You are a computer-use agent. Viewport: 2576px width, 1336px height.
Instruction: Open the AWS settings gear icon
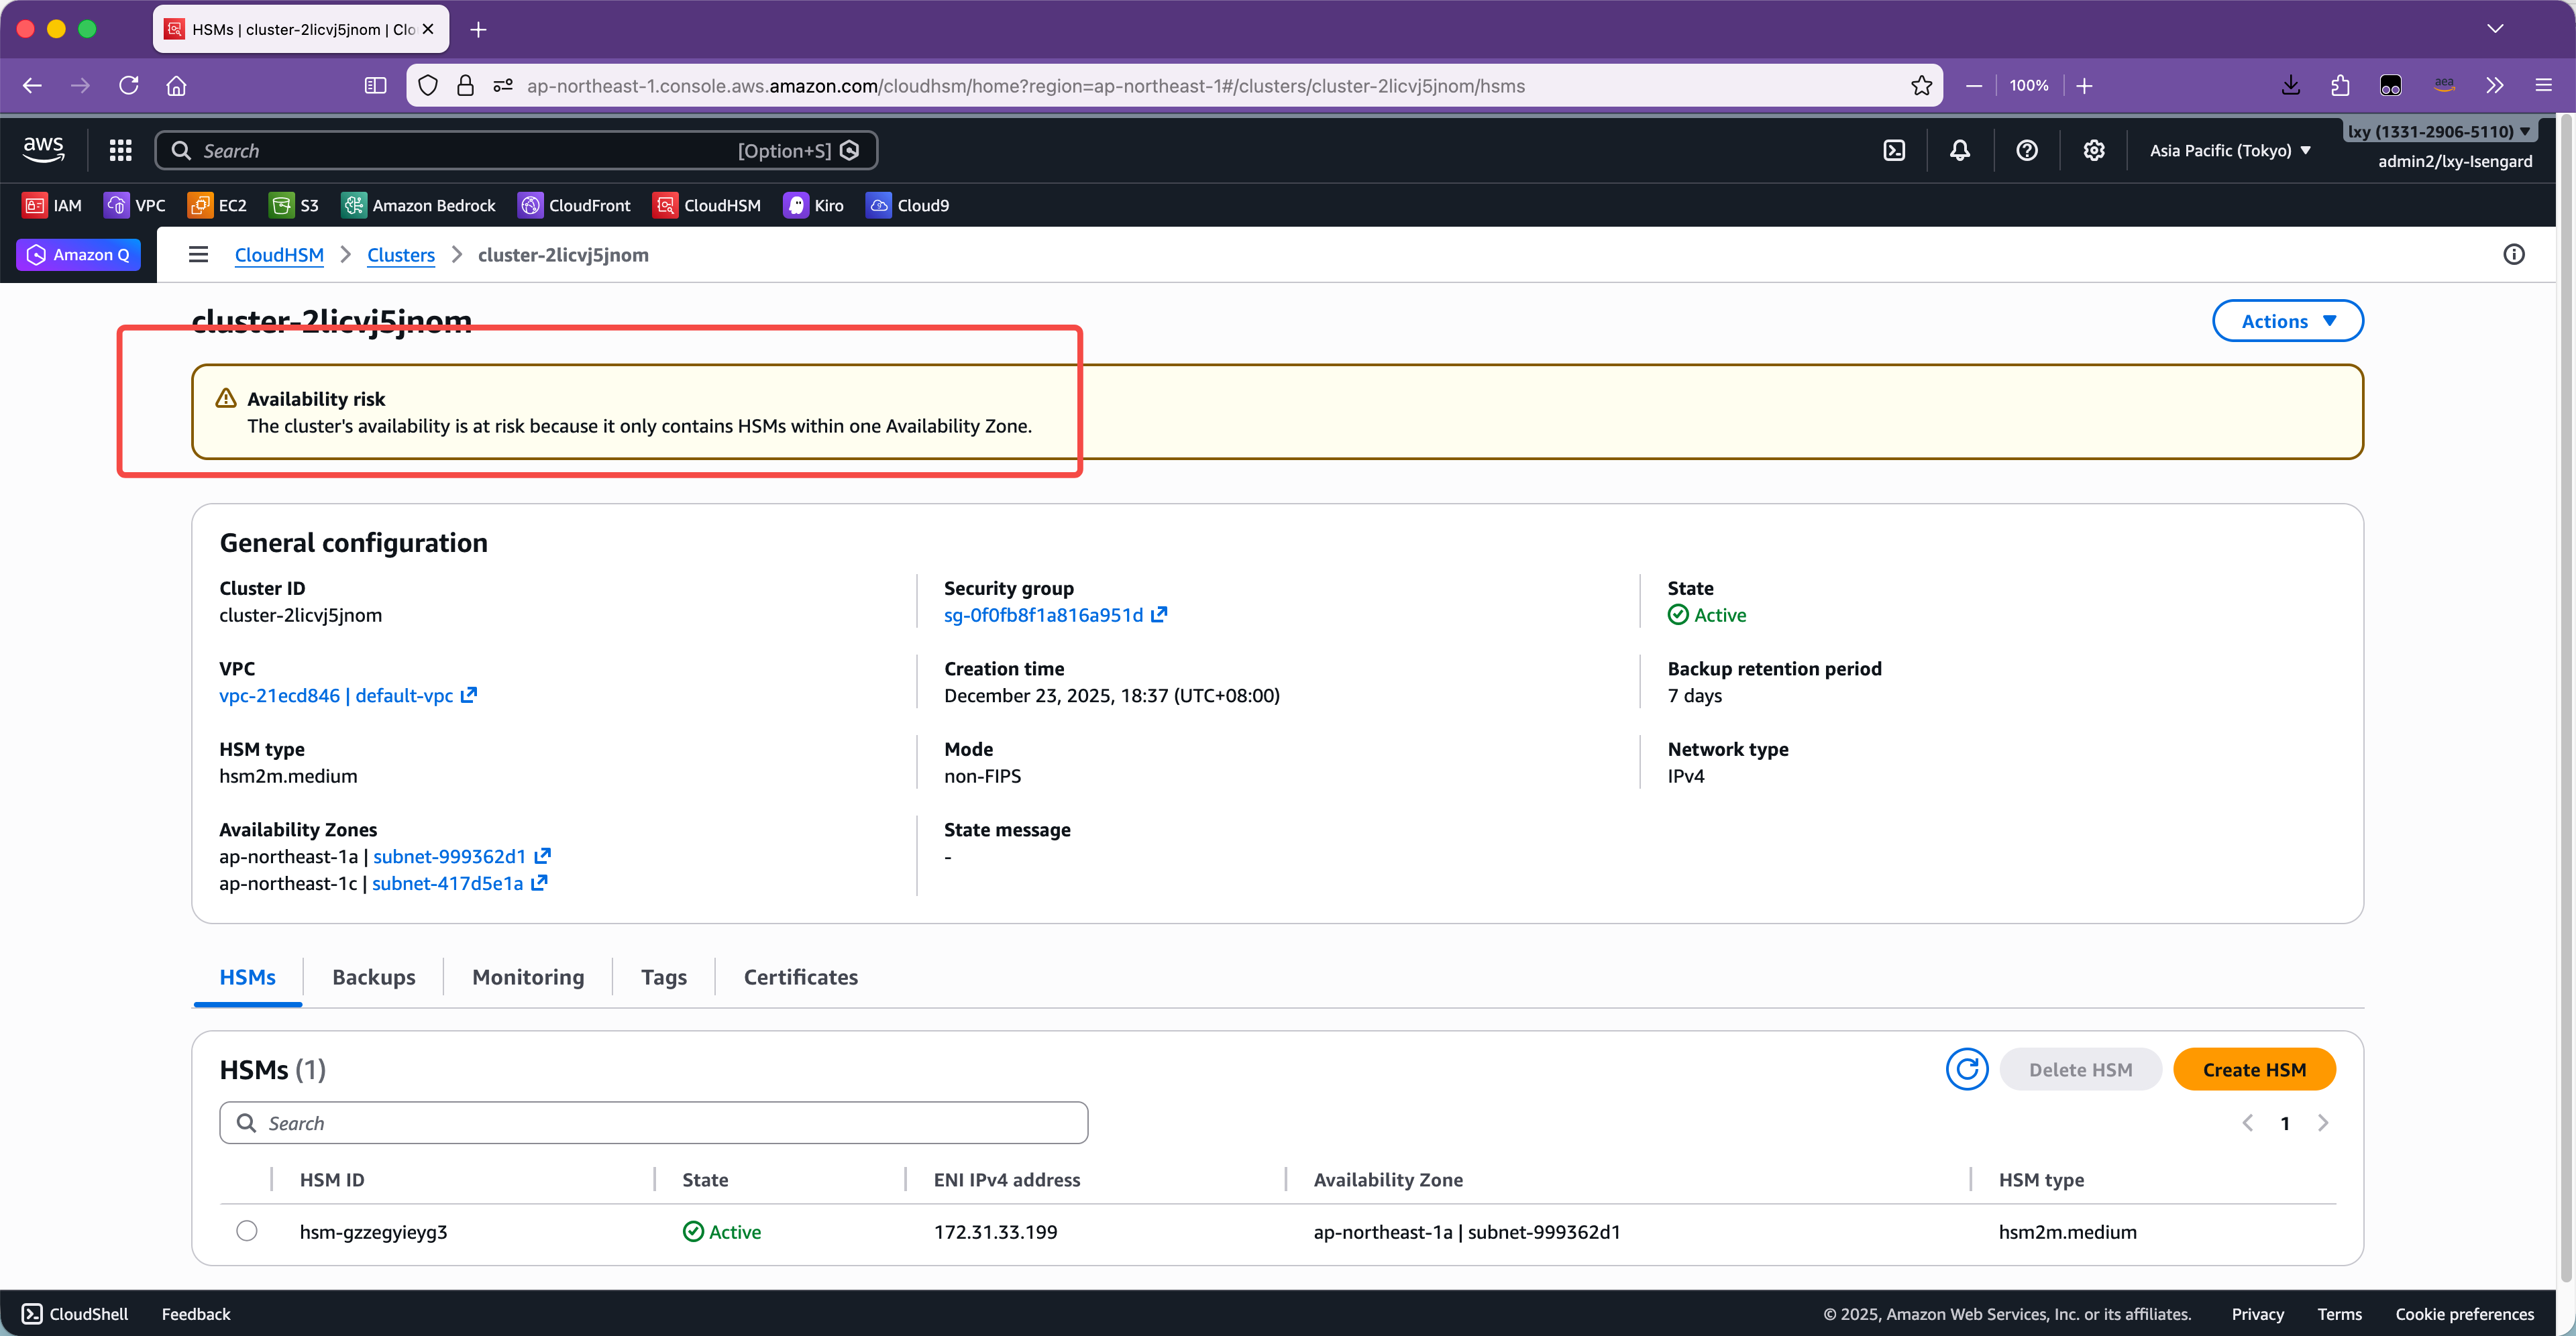pyautogui.click(x=2094, y=150)
